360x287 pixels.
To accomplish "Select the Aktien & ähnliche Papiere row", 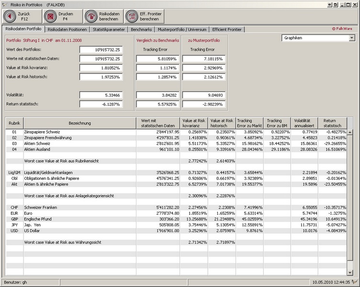I will [x=176, y=184].
